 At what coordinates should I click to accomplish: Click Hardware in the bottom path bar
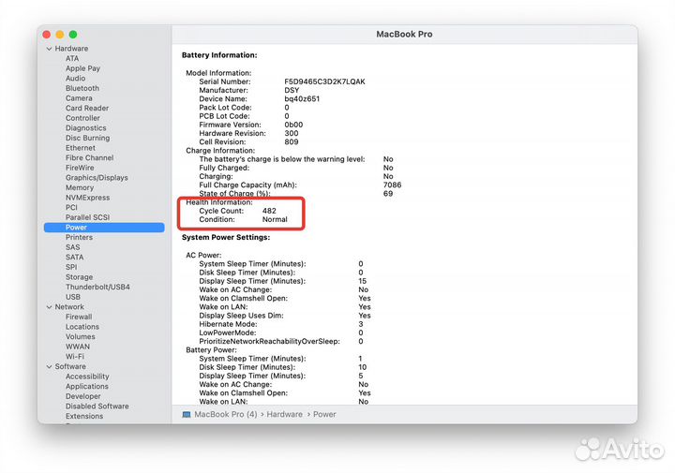tap(284, 414)
